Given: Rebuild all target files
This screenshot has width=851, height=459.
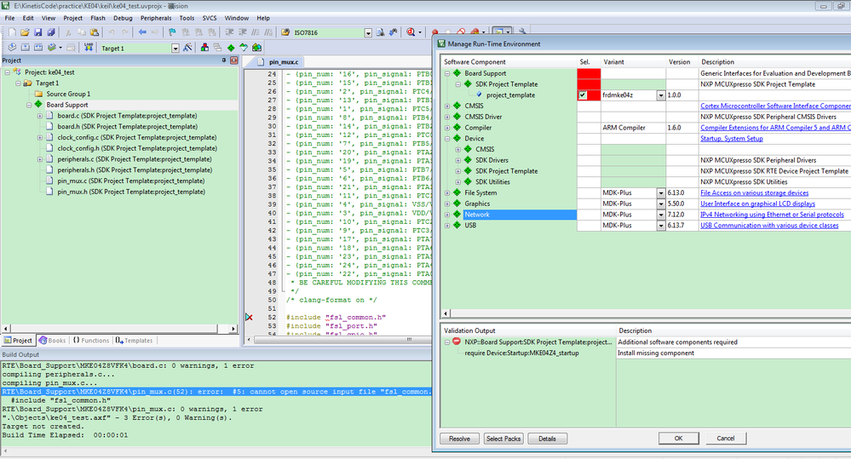Looking at the screenshot, I should (x=38, y=48).
